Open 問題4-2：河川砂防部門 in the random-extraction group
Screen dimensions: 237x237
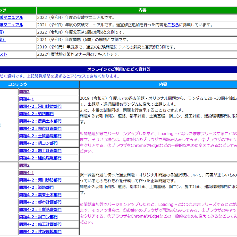click(x=40, y=107)
